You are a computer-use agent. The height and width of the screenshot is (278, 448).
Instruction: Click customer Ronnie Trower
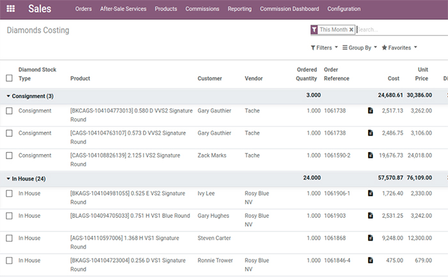215,260
